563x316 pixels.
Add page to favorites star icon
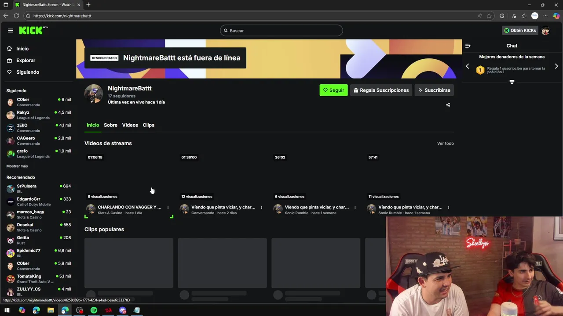point(489,16)
